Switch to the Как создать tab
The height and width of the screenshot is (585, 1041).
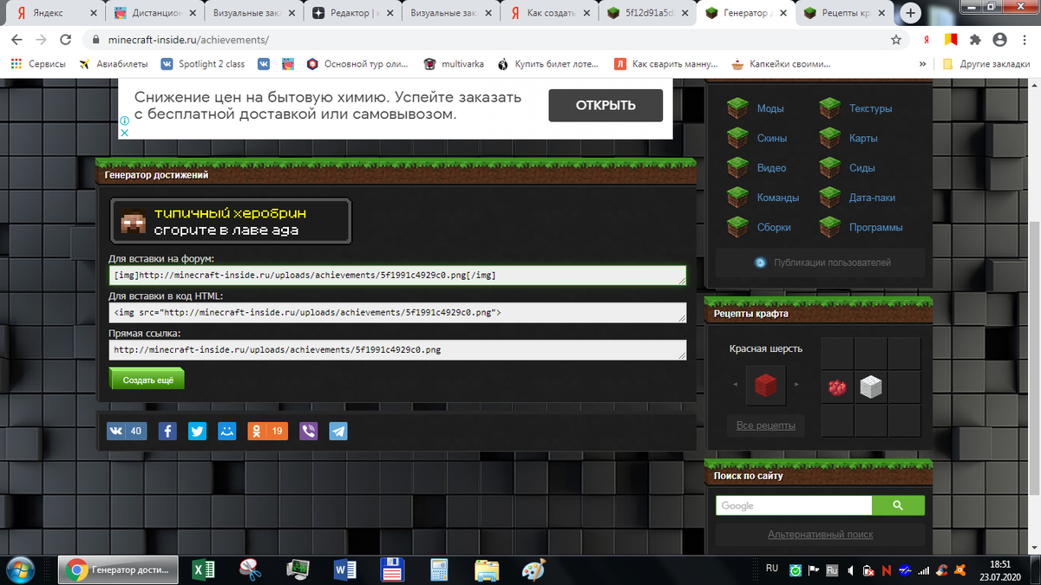coord(551,14)
